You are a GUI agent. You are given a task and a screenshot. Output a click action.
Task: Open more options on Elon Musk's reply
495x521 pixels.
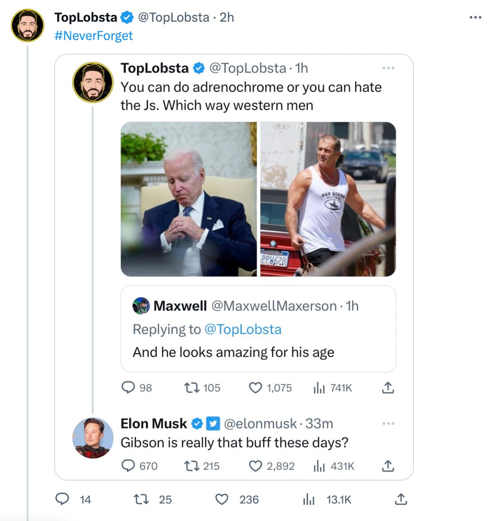(x=388, y=423)
